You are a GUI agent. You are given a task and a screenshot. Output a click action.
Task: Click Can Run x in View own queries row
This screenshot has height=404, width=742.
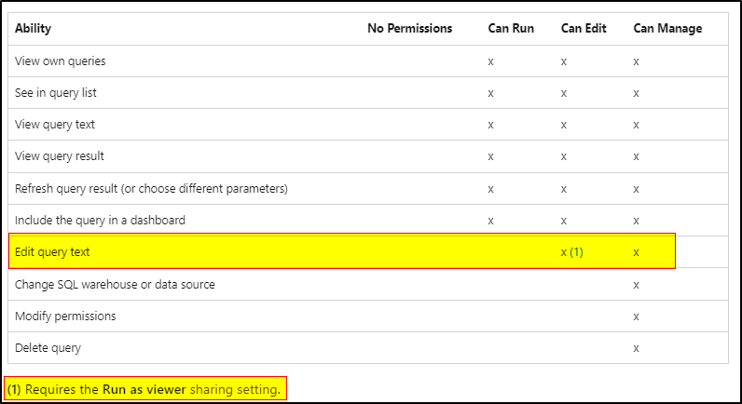pyautogui.click(x=490, y=61)
